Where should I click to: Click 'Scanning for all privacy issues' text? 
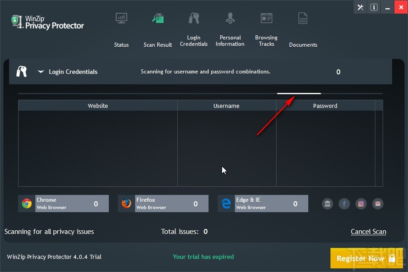tap(49, 232)
